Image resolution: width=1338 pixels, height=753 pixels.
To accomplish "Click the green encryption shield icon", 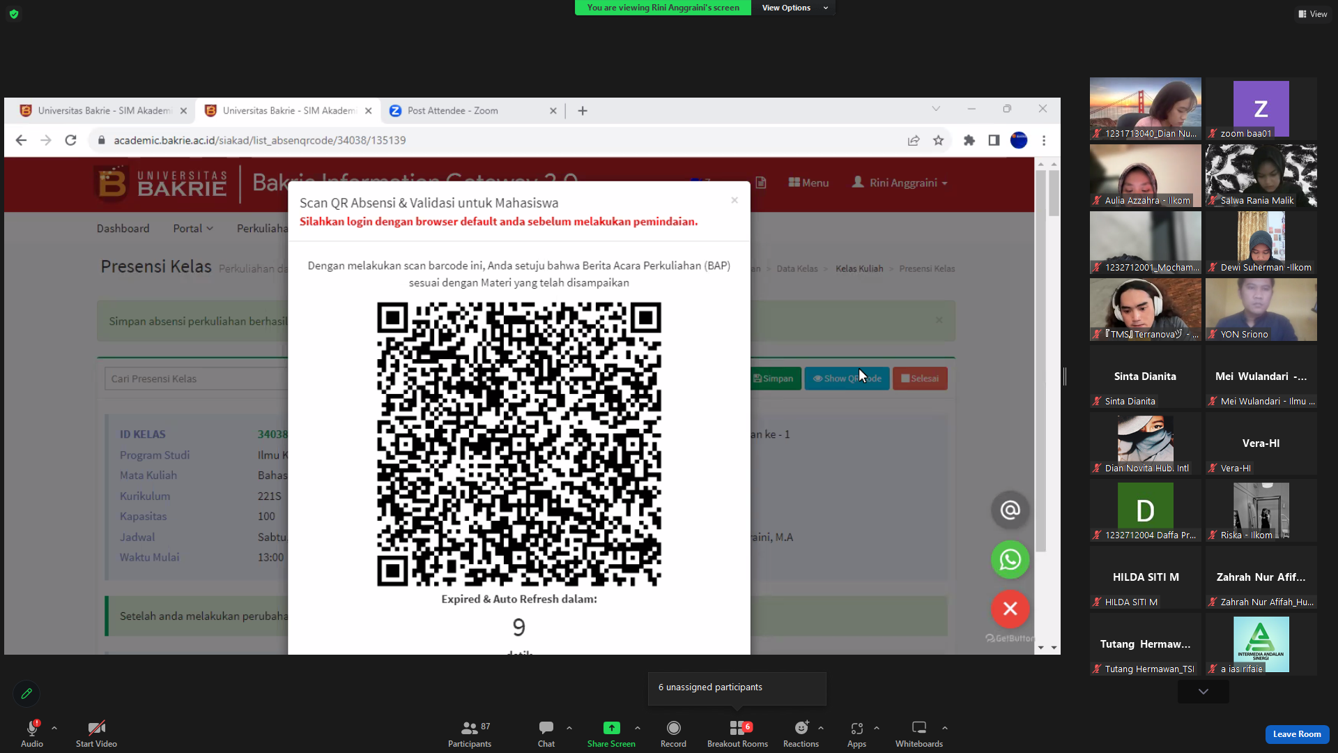I will (x=14, y=14).
